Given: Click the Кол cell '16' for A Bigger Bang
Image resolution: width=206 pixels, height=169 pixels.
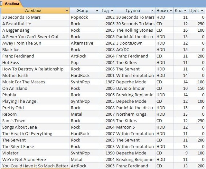Looking at the screenshot, I should click(x=181, y=30).
